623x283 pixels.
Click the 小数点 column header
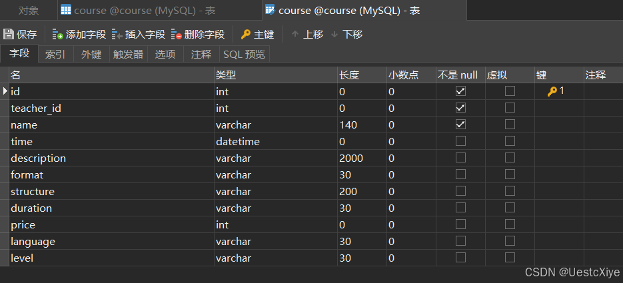point(411,75)
